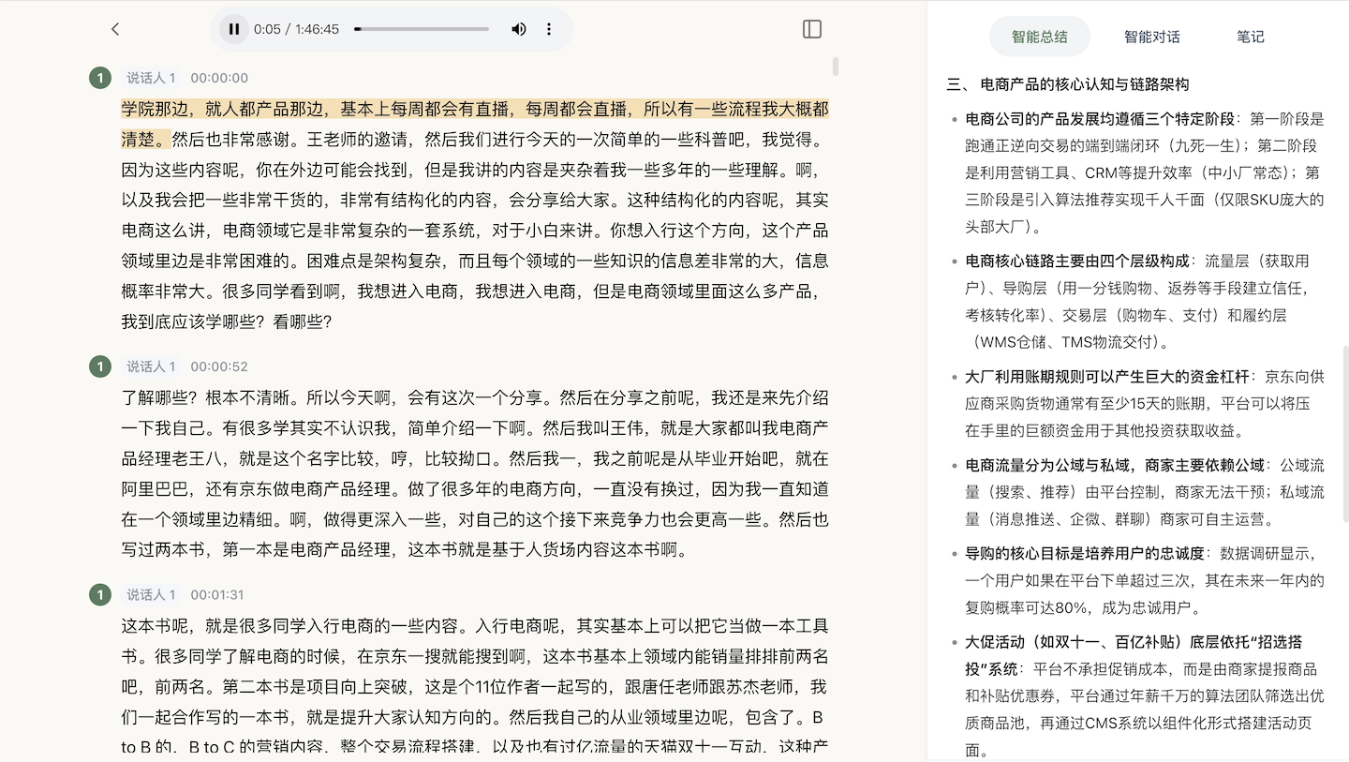Jump to timestamp 00:00:52
Viewport: 1349px width, 762px height.
[219, 366]
